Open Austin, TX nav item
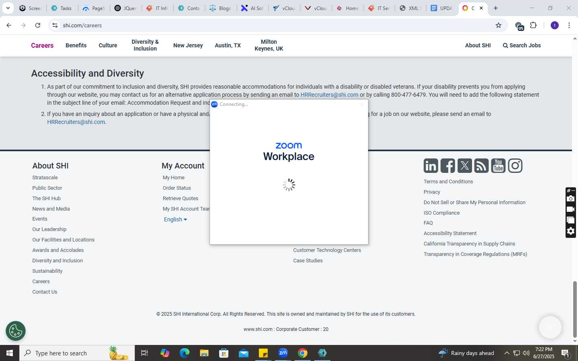 228,45
